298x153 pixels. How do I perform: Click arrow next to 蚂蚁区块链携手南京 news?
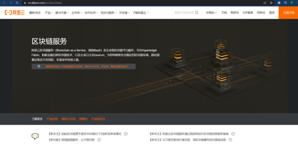[x=126, y=134]
